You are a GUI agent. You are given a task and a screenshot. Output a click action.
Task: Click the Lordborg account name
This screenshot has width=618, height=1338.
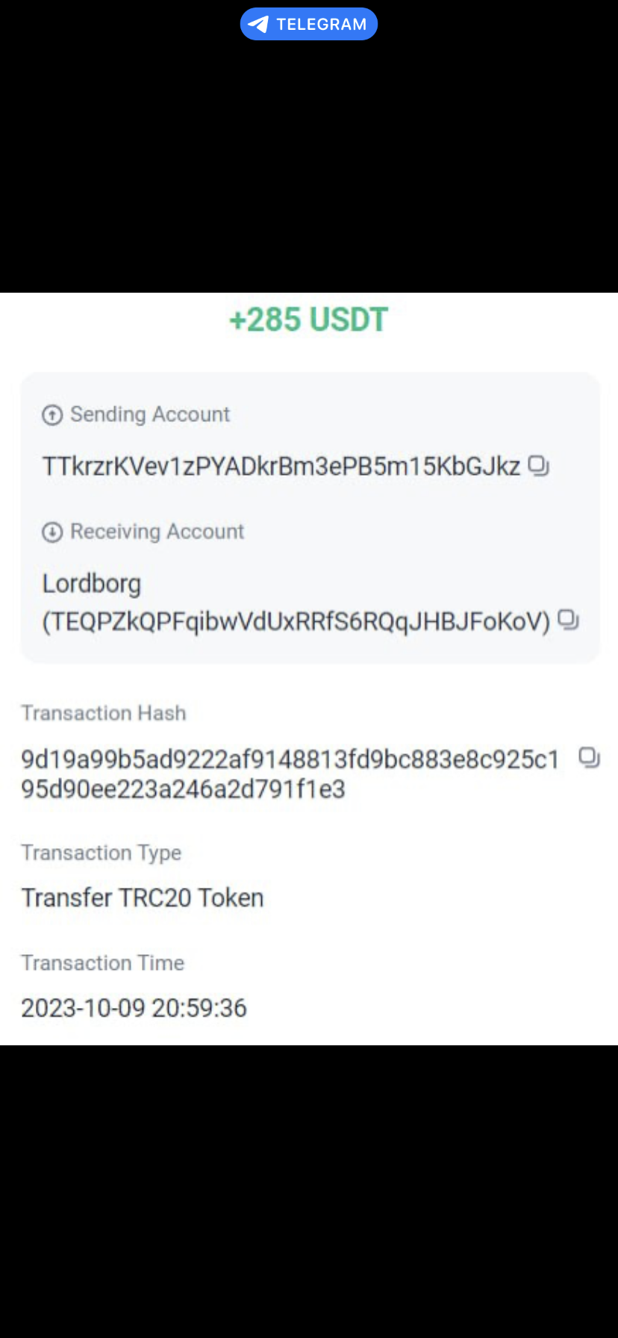pyautogui.click(x=91, y=583)
